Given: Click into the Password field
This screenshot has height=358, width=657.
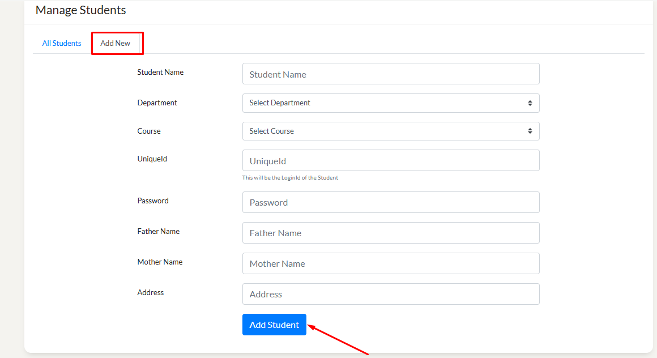Looking at the screenshot, I should click(390, 202).
